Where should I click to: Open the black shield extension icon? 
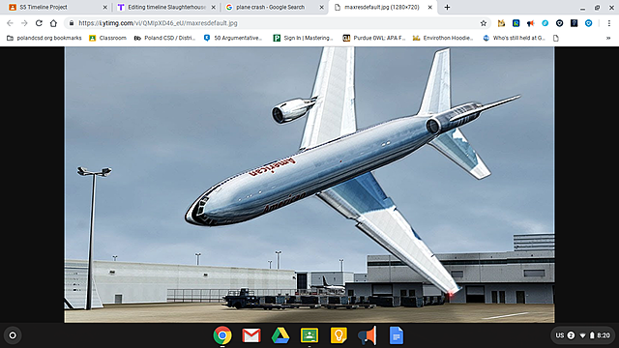tap(559, 23)
